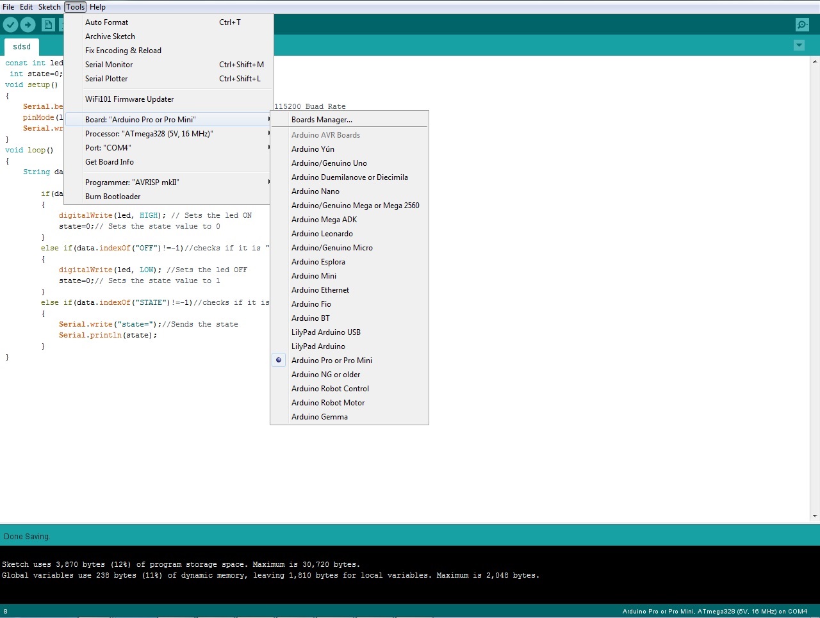Select Arduino Nano board
Image resolution: width=820 pixels, height=618 pixels.
[x=349, y=191]
